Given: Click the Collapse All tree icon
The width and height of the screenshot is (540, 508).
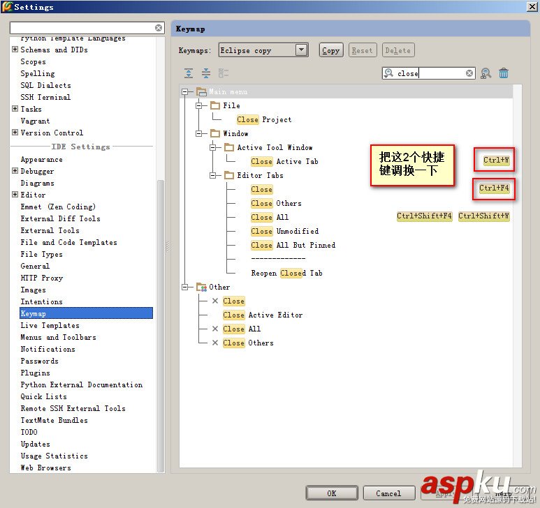Looking at the screenshot, I should tap(206, 73).
